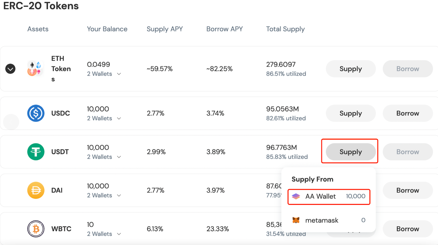
Task: Click USDT total supply 96.7763M
Action: click(x=281, y=147)
